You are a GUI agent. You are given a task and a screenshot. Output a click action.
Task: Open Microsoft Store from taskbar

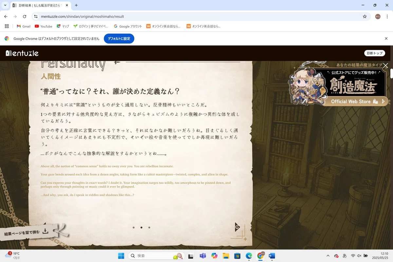point(237,256)
